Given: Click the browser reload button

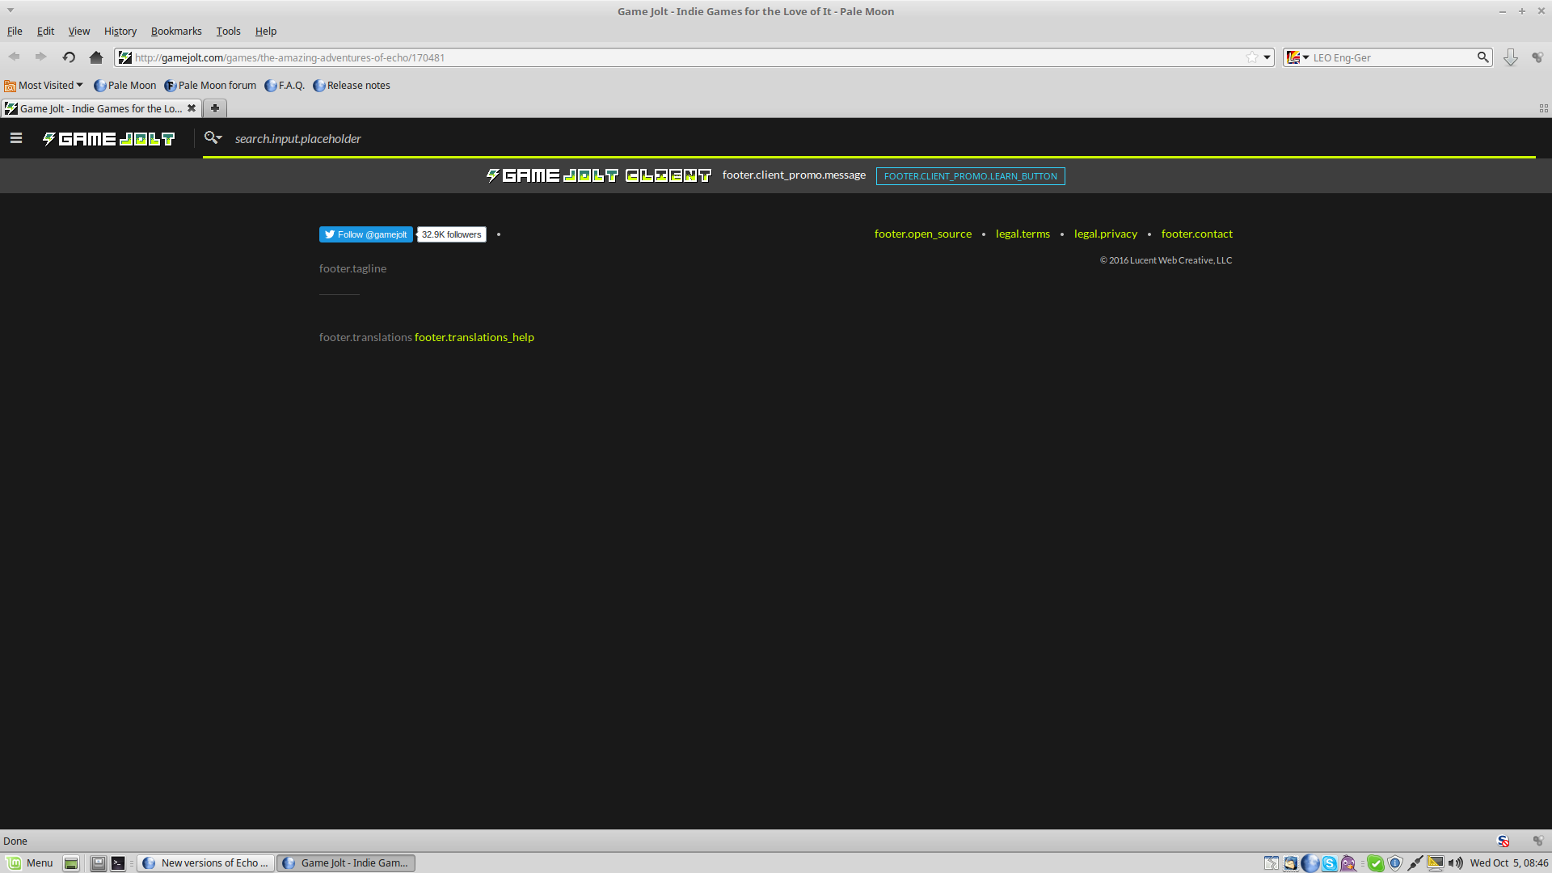Looking at the screenshot, I should (x=69, y=57).
